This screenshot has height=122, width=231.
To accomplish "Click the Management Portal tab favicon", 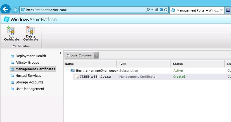I will (x=173, y=10).
